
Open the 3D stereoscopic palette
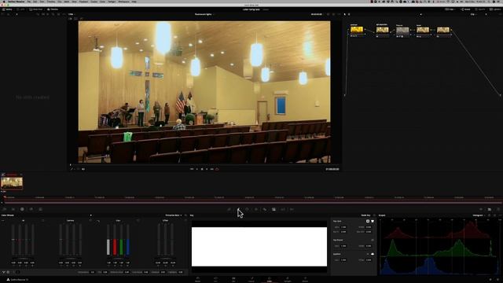tap(292, 210)
